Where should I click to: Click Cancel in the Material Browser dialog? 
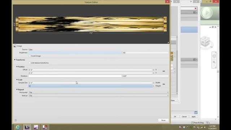[184, 117]
